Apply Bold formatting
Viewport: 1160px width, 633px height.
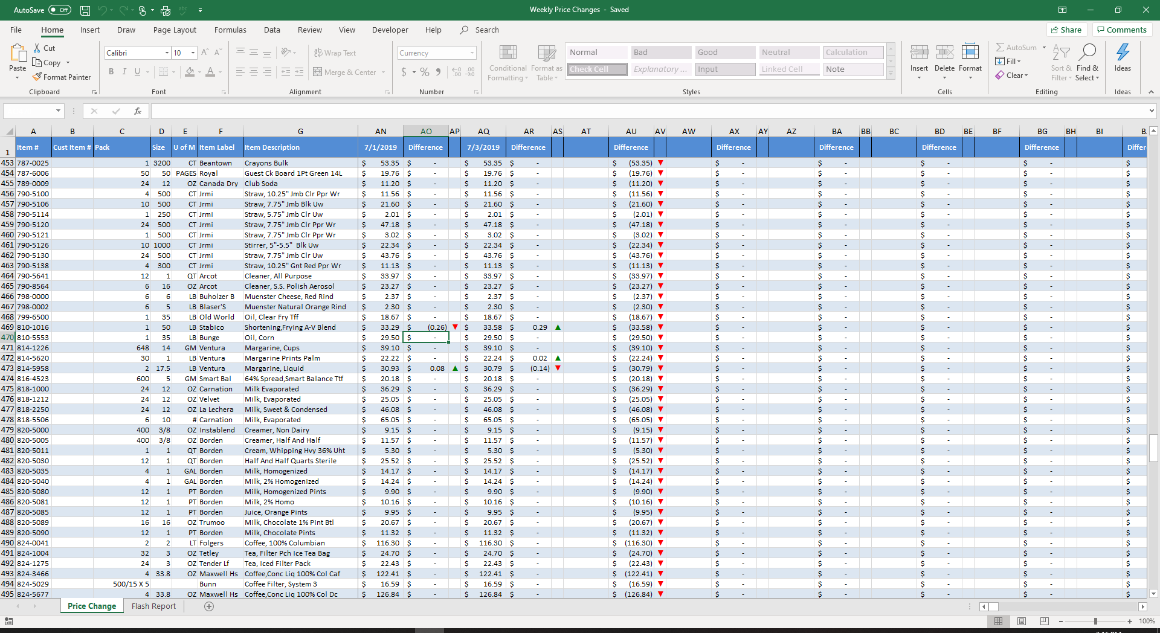[111, 72]
